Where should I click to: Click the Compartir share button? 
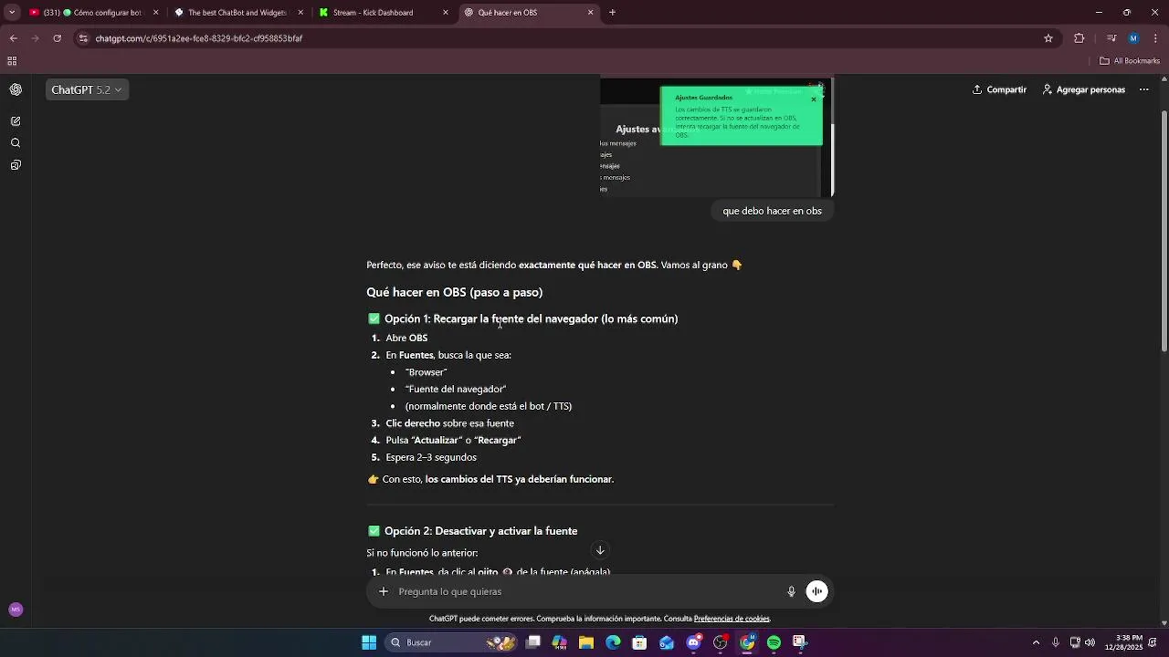pos(999,89)
